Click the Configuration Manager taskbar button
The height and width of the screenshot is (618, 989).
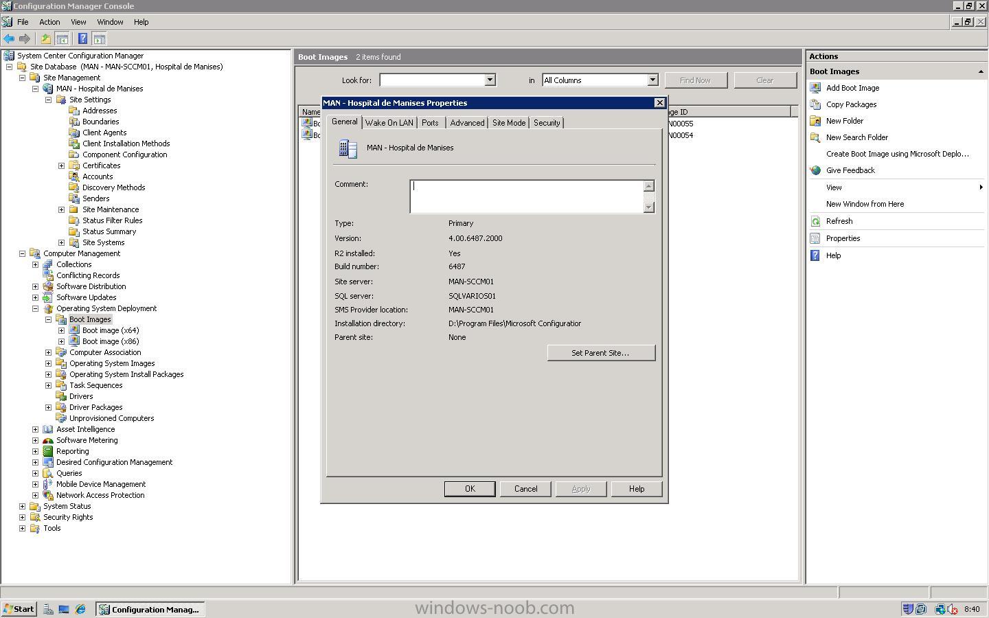pos(150,609)
